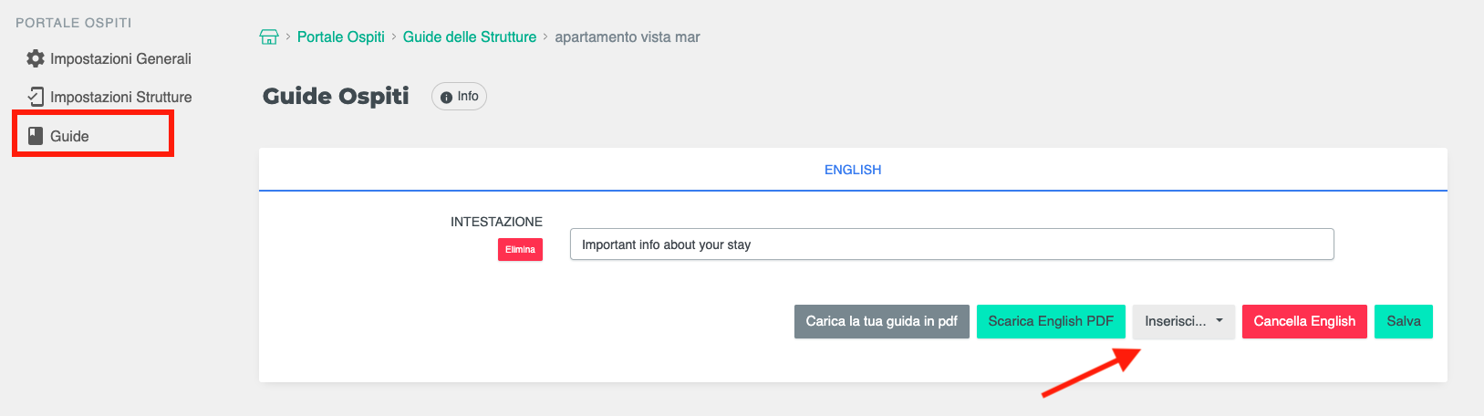Select the Guide label in the sidebar

69,136
